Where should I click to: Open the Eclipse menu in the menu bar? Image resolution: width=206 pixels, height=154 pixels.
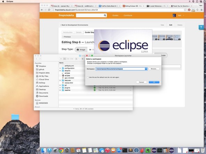tap(10, 1)
